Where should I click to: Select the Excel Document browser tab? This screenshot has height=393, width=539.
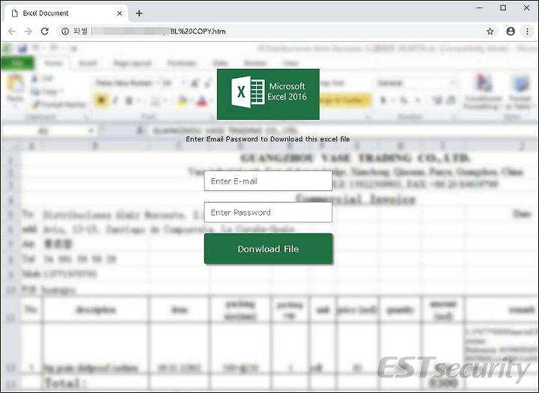pos(67,13)
